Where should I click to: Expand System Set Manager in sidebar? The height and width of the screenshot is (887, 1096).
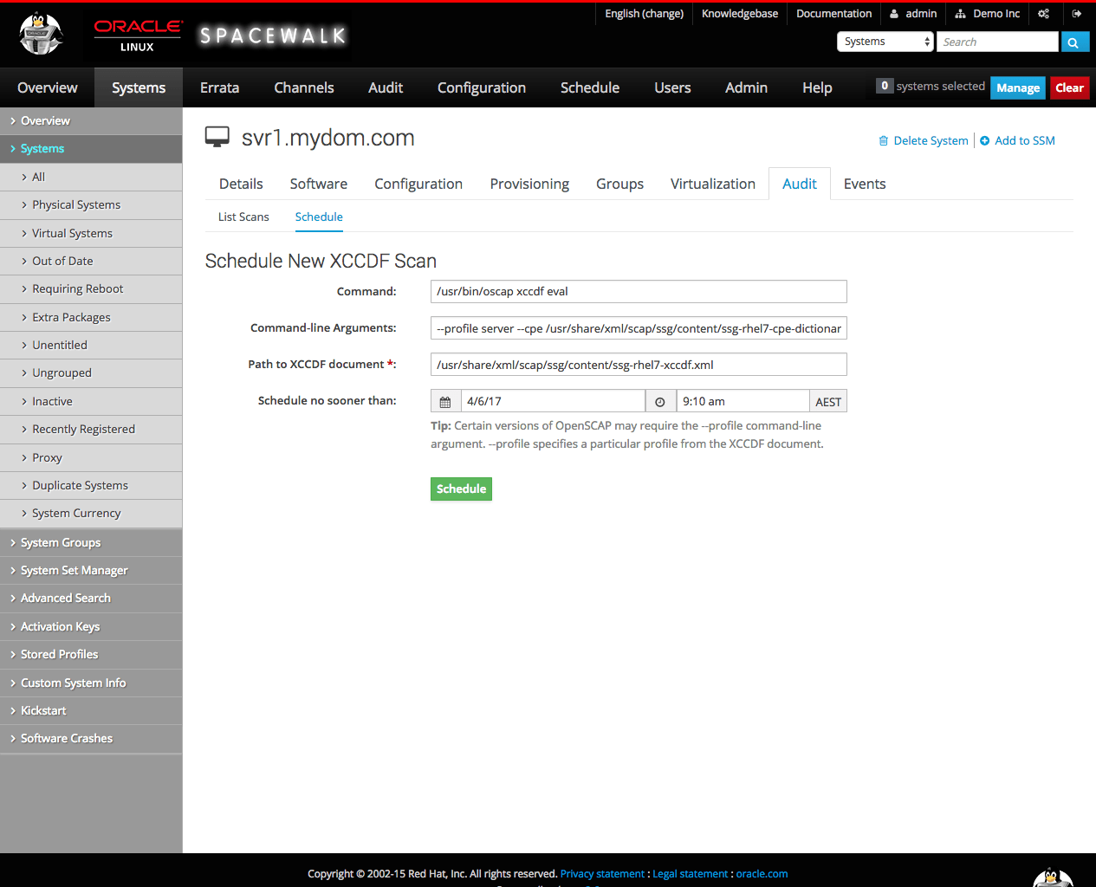[91, 571]
